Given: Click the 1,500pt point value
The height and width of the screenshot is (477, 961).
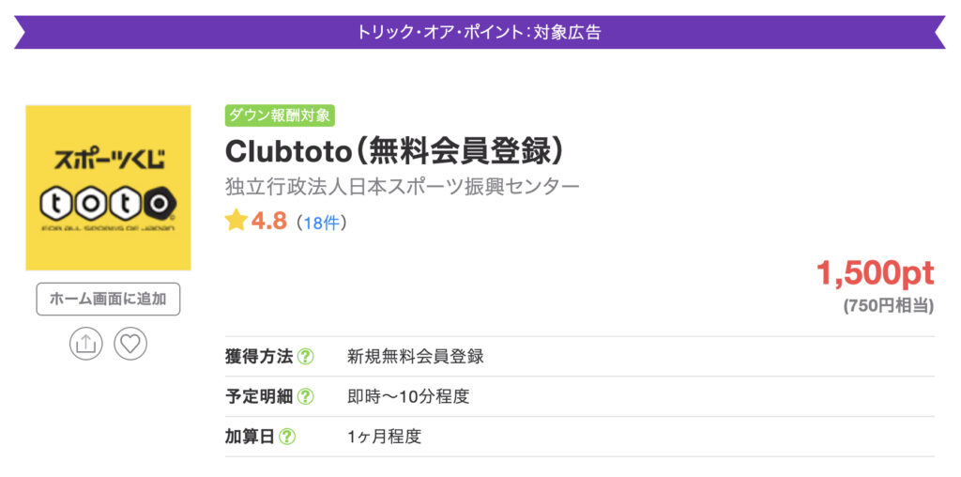Looking at the screenshot, I should (x=875, y=273).
